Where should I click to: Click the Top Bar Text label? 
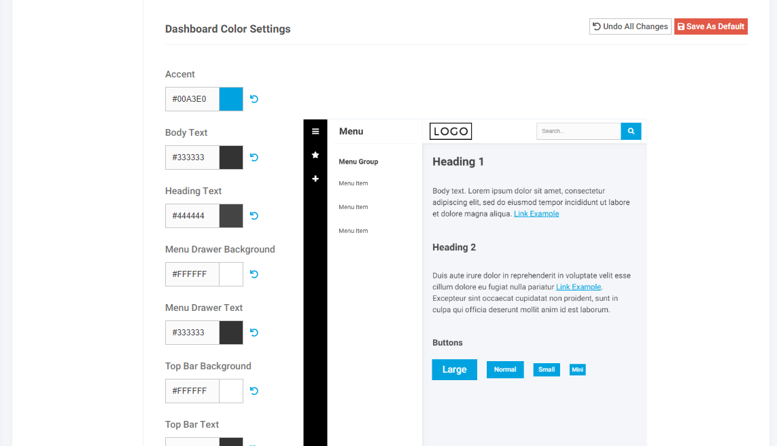(192, 425)
